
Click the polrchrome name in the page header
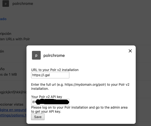pos(23,4)
